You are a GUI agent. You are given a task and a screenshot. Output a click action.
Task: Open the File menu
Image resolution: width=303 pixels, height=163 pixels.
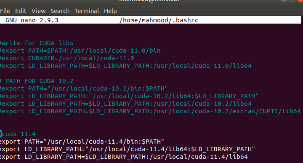pos(5,11)
